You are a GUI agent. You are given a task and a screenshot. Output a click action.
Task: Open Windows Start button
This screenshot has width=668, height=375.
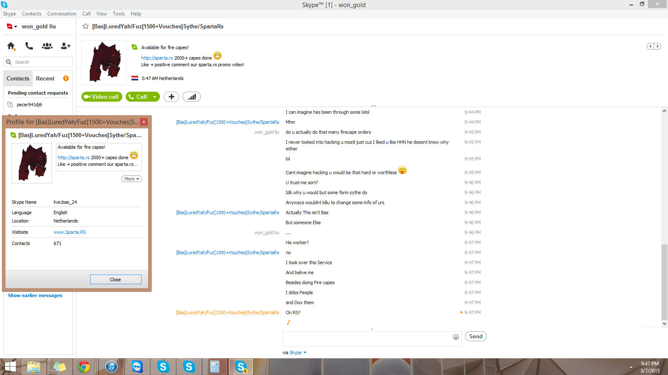click(x=10, y=367)
